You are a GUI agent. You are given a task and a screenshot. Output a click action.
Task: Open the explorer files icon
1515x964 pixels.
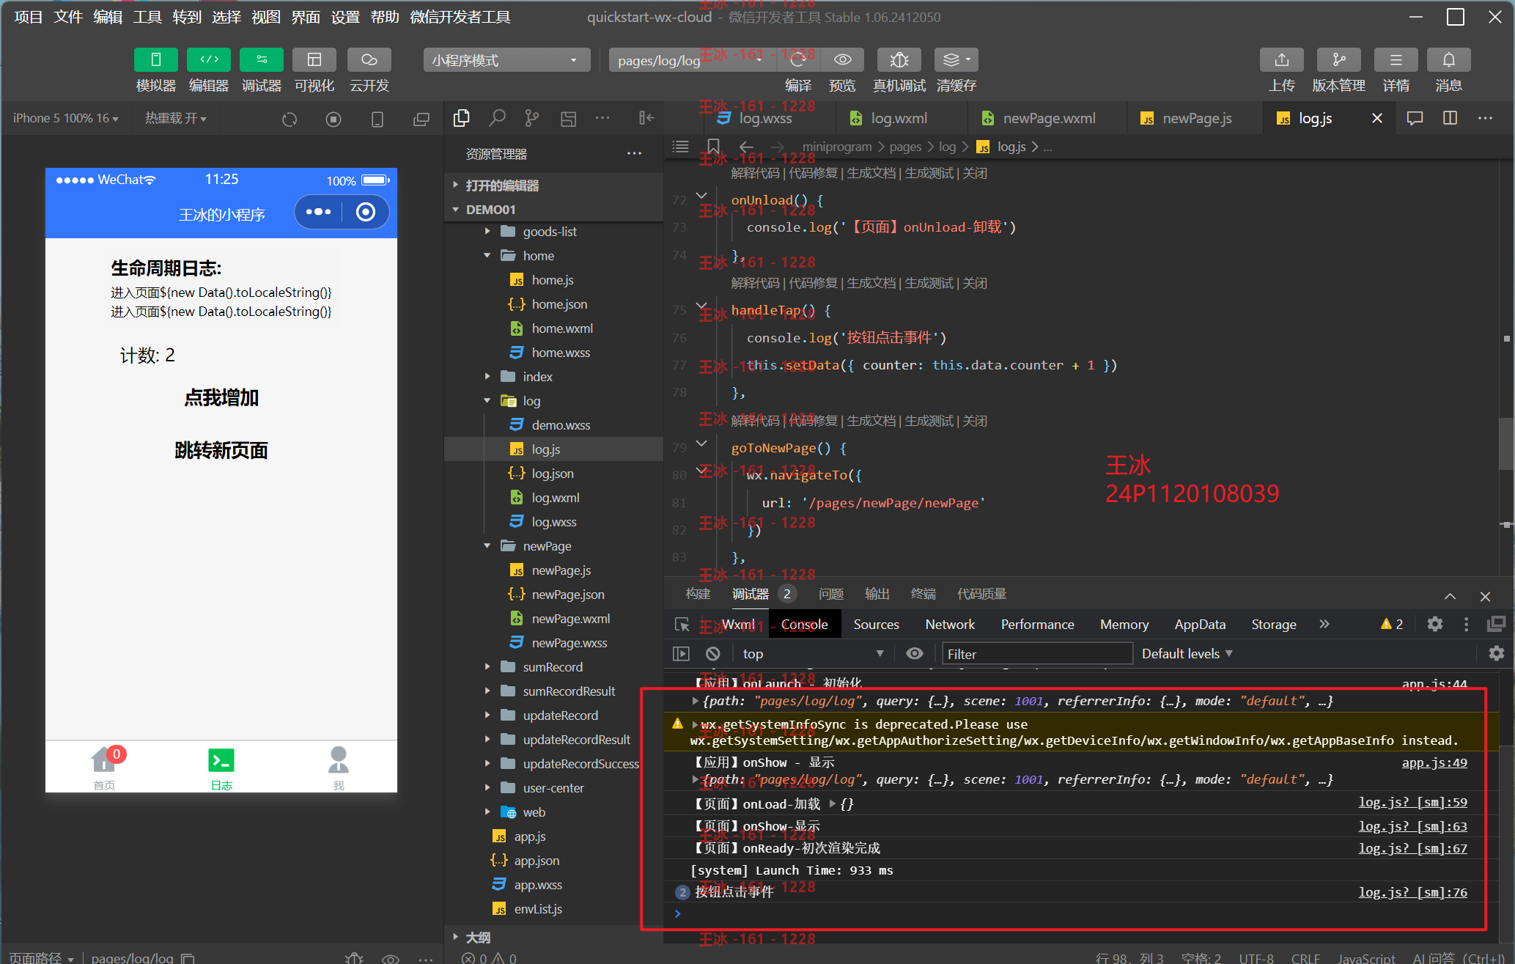[x=462, y=118]
